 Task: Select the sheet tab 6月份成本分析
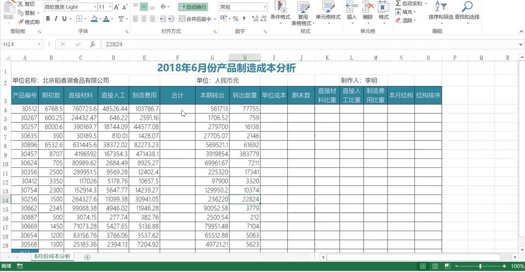tap(52, 257)
